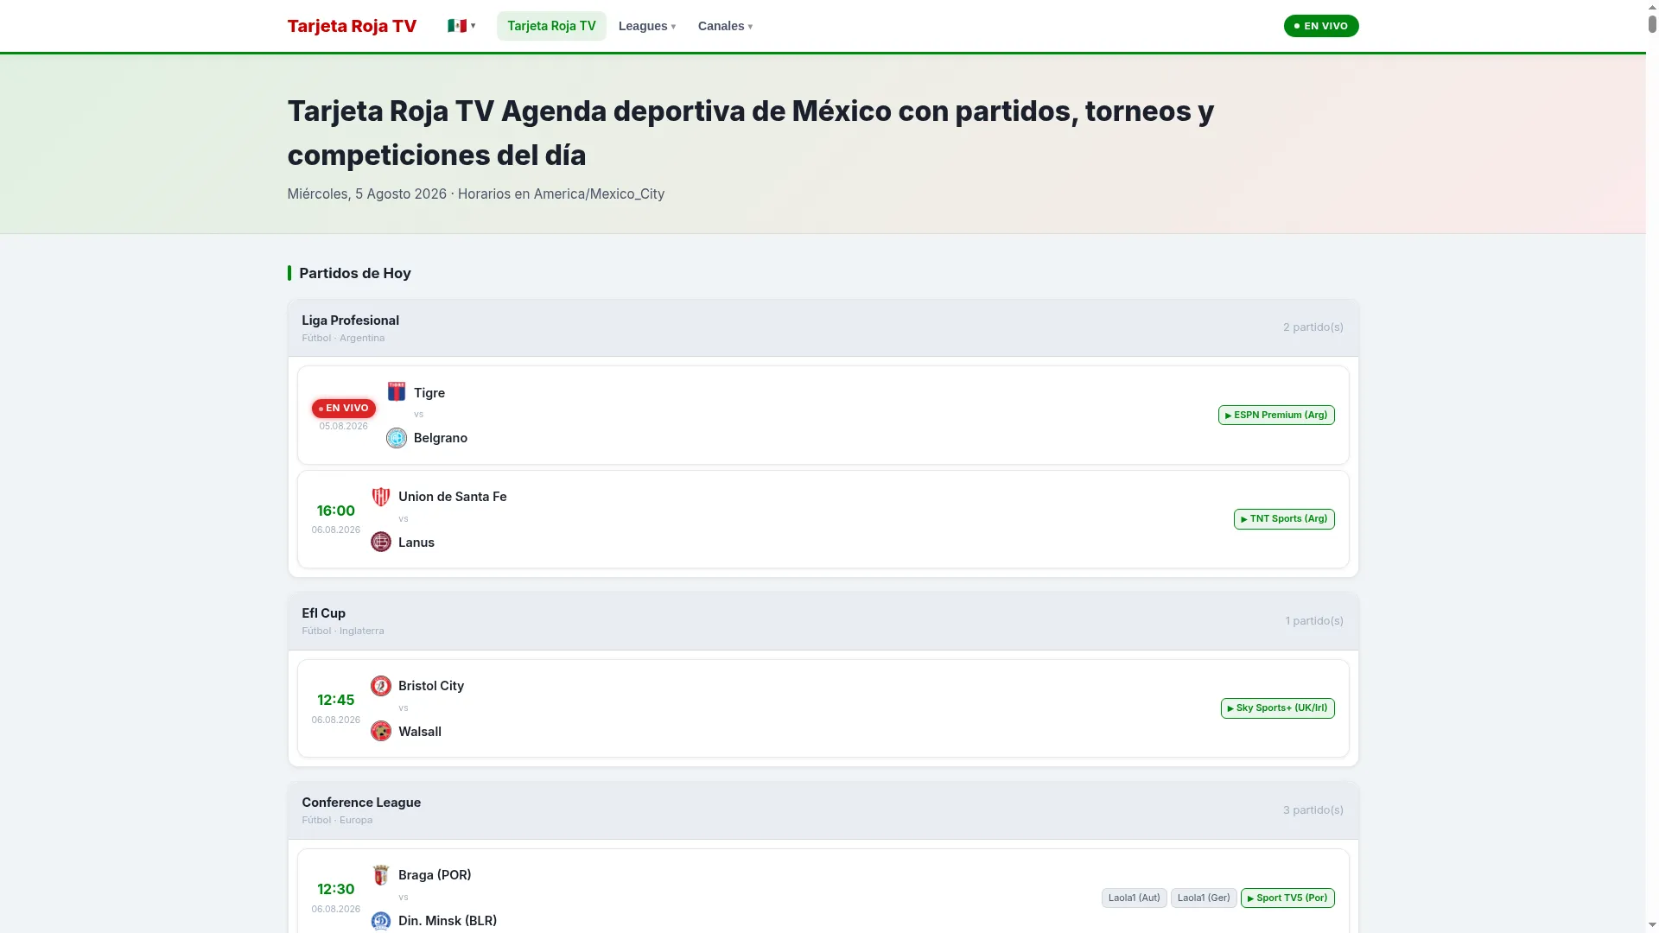Viewport: 1659px width, 933px height.
Task: Click the Lanus team crest icon
Action: click(x=381, y=543)
